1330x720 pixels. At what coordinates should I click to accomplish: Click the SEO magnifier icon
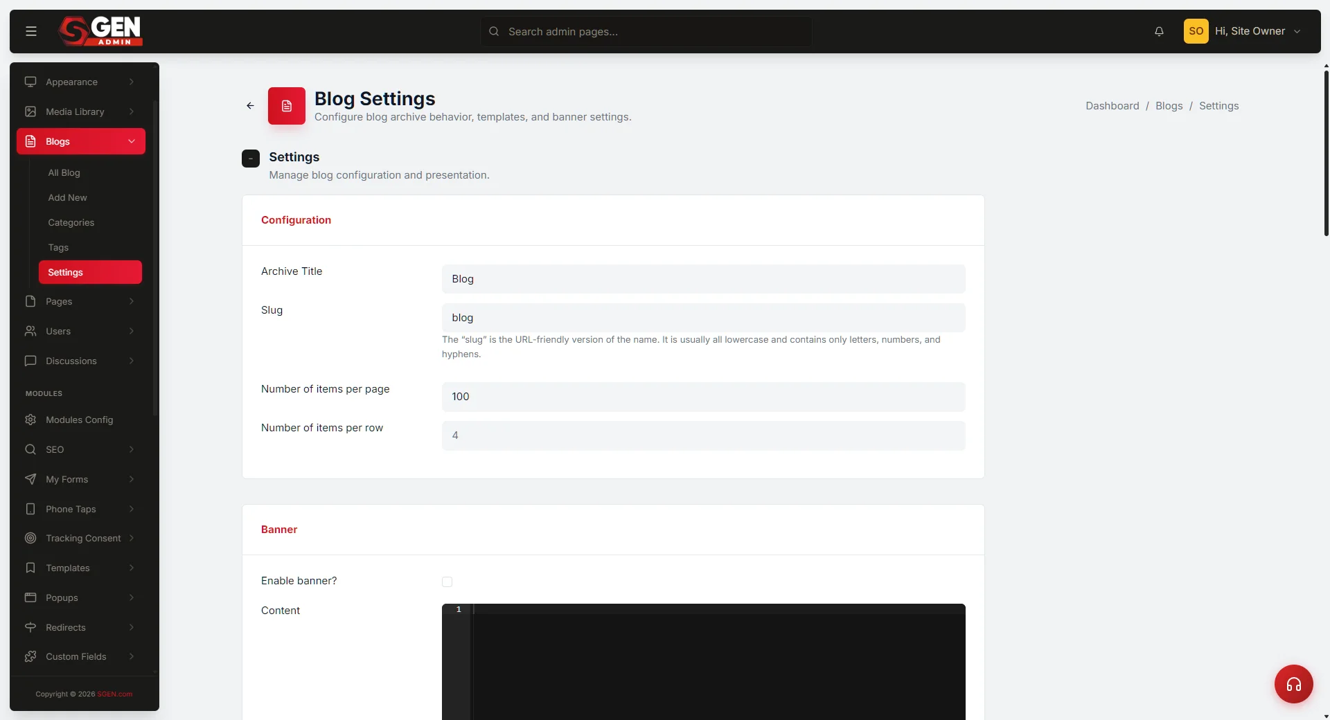[x=30, y=449]
